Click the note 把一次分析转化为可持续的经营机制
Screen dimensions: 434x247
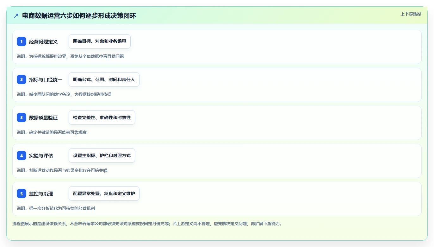56,208
